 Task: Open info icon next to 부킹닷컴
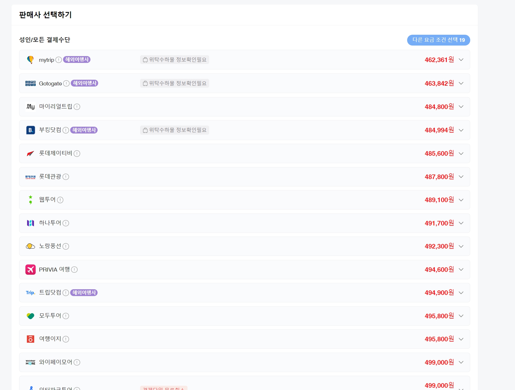tap(66, 130)
